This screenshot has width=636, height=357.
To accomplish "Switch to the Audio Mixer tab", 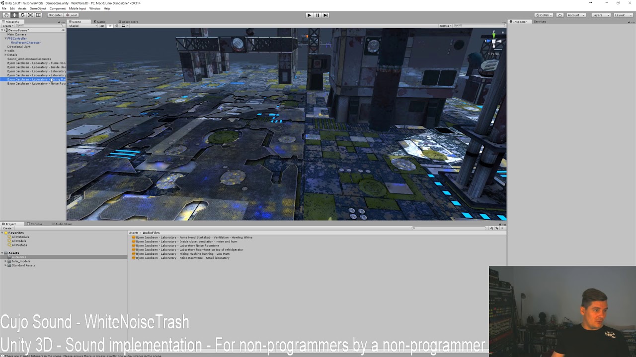I will [62, 224].
